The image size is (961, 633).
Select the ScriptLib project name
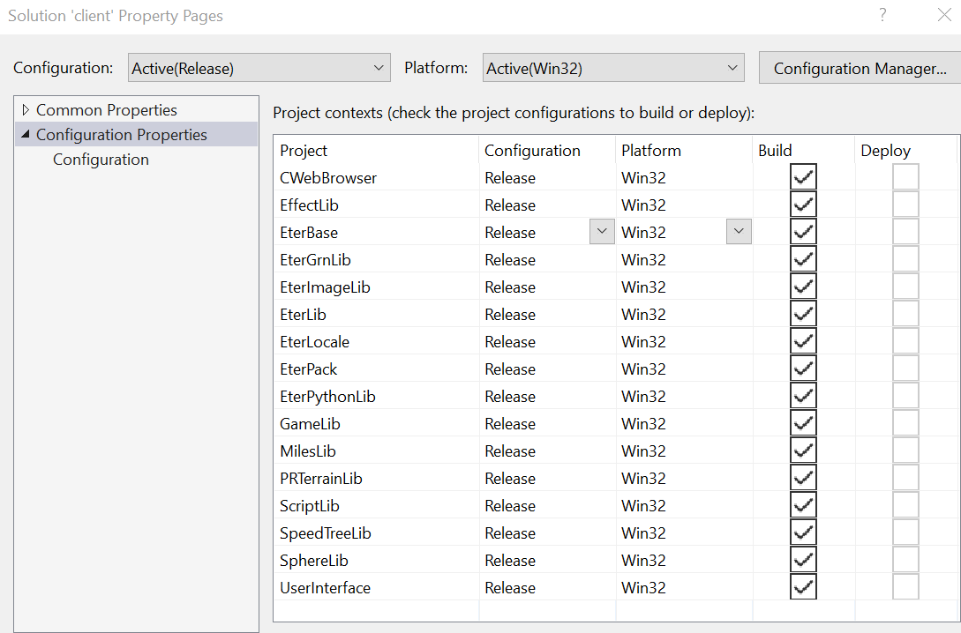(x=310, y=506)
